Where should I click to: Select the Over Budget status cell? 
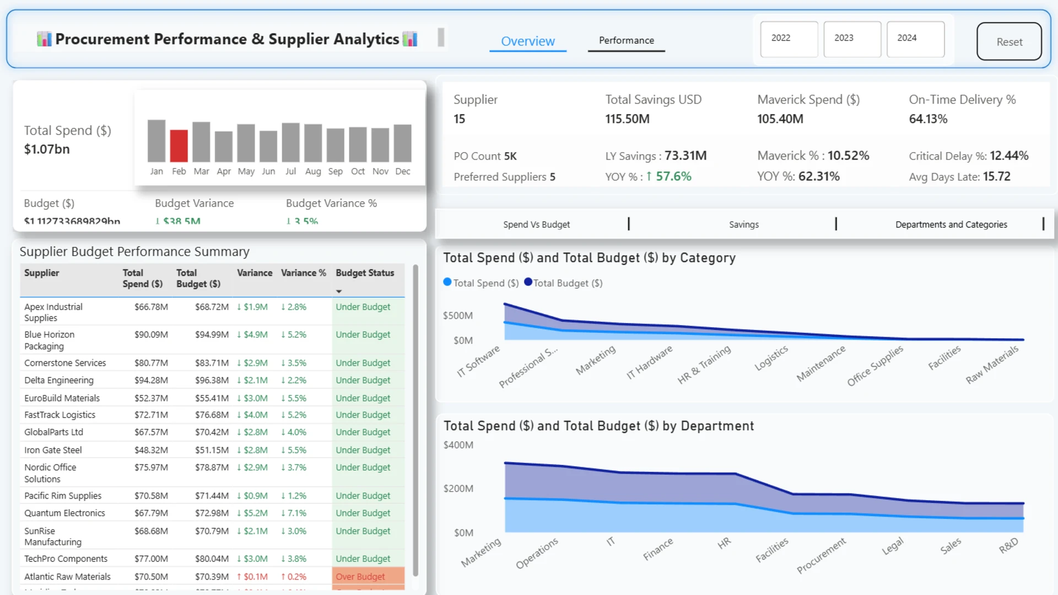(368, 577)
